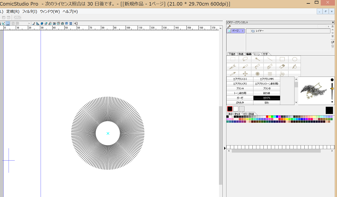This screenshot has height=197, width=337.
Task: Click the brush size slider handle
Action: (x=332, y=89)
